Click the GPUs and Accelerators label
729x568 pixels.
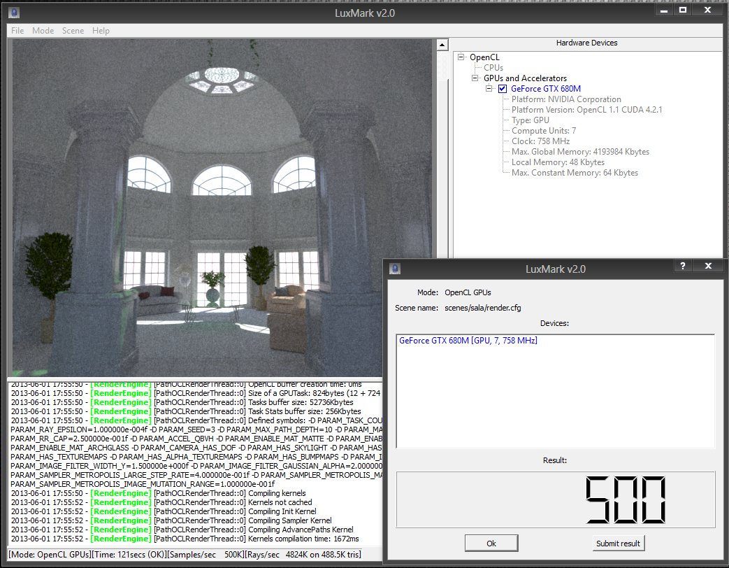pyautogui.click(x=526, y=78)
